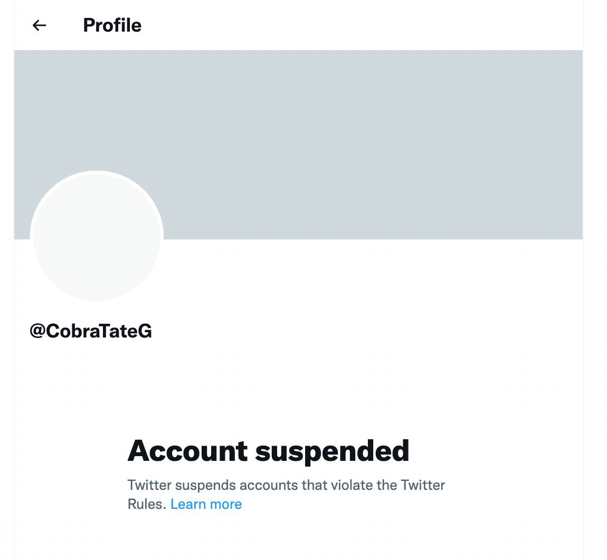Navigate back from the Profile view
This screenshot has width=607, height=560.
(x=39, y=25)
